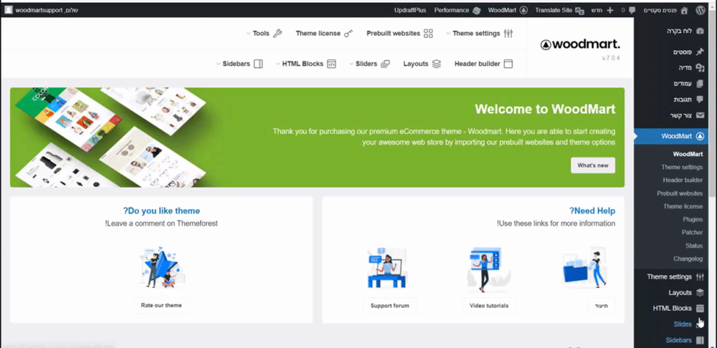Click version text v.7.0.4

click(x=611, y=58)
